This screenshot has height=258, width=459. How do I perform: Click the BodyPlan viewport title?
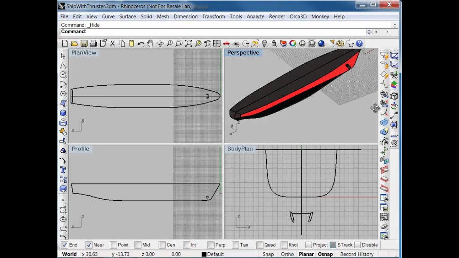click(x=240, y=149)
